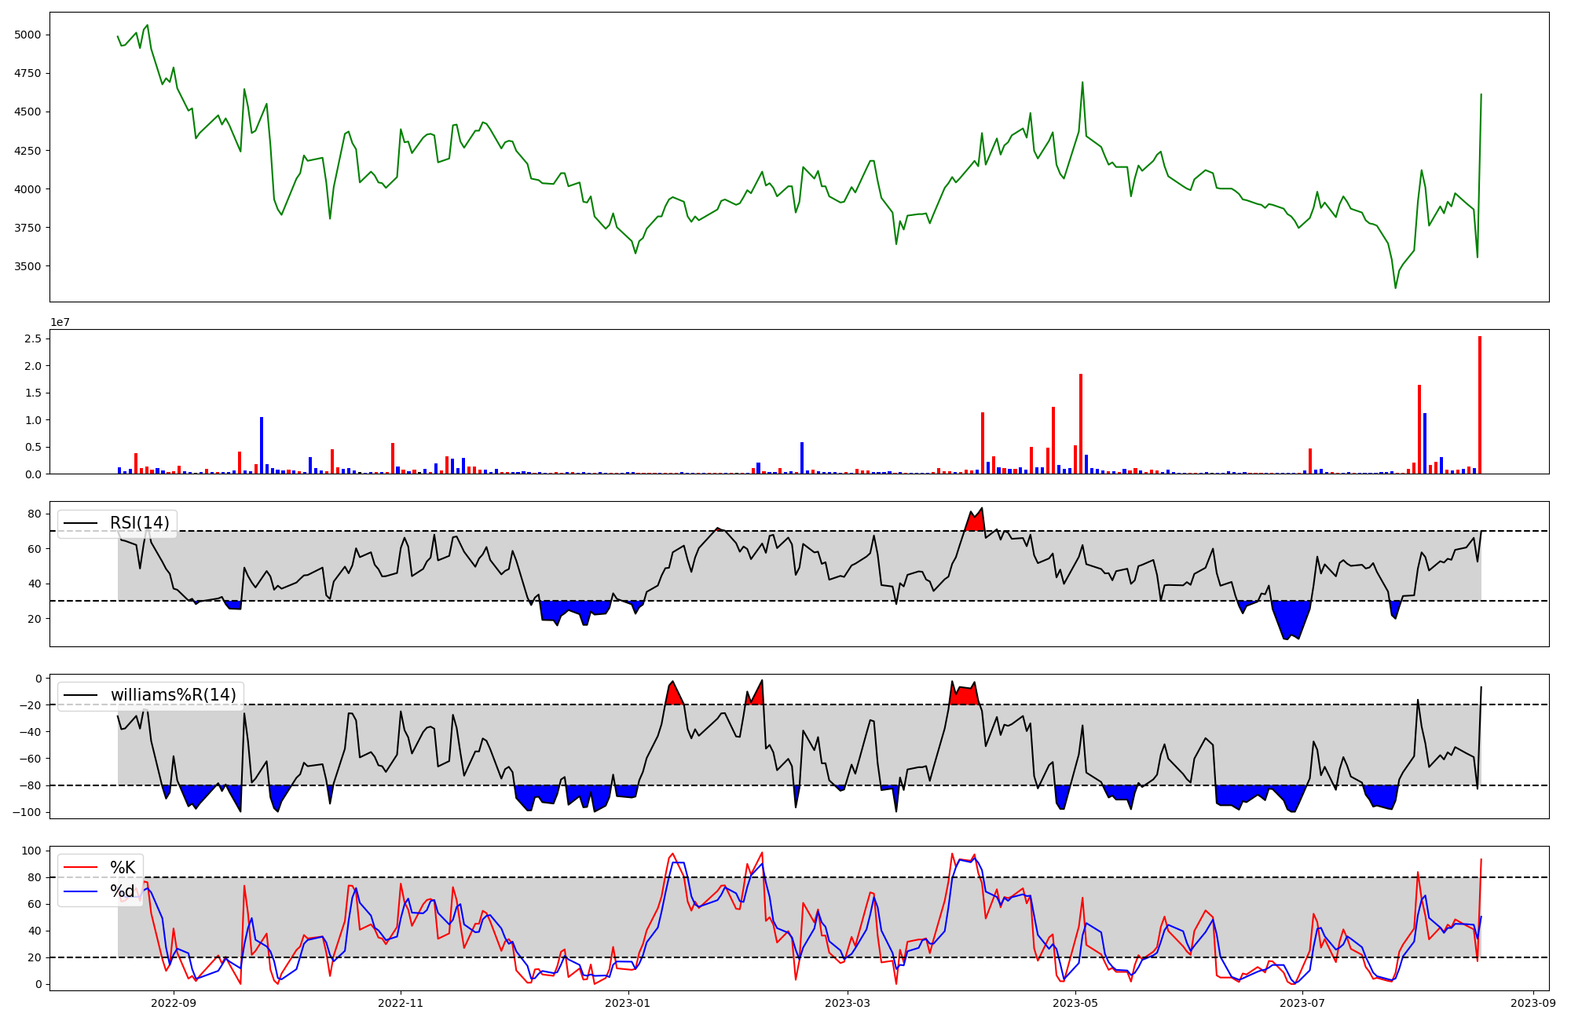Click the tallest red volume bar at far right

[1480, 404]
